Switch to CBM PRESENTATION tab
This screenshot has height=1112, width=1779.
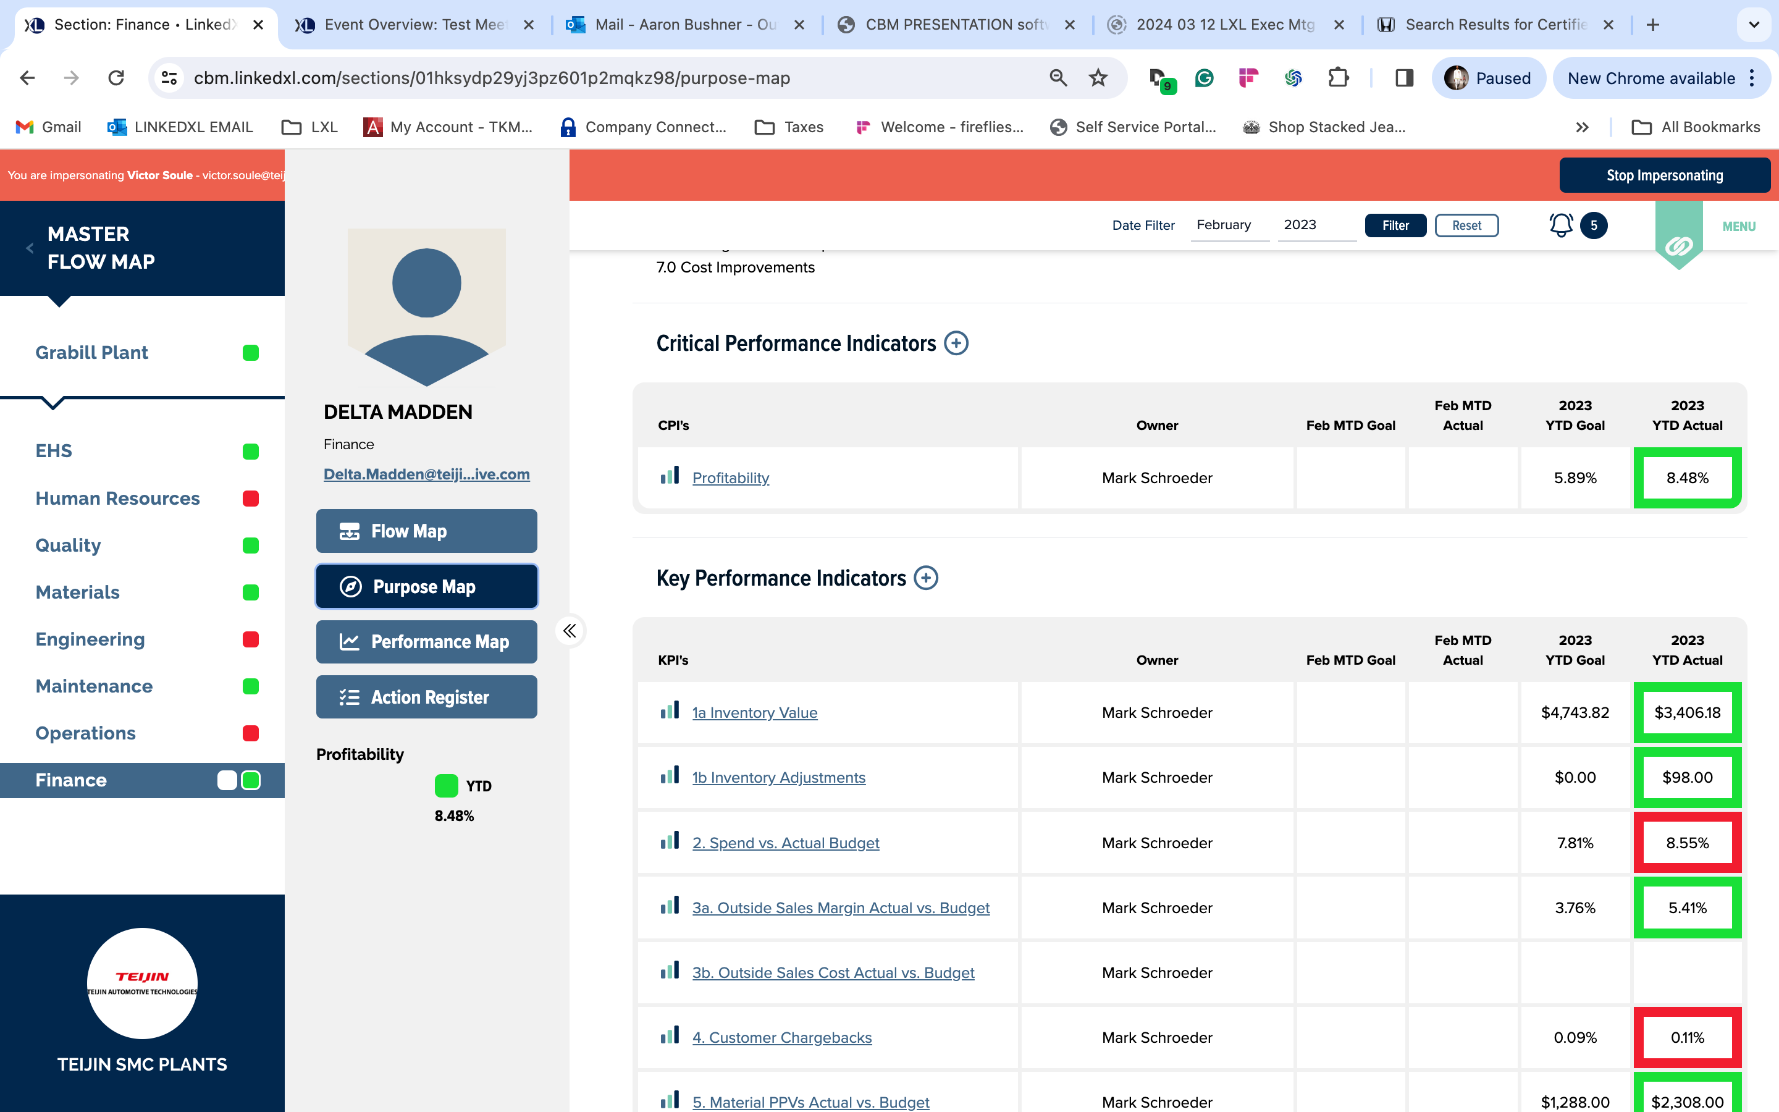pyautogui.click(x=956, y=25)
